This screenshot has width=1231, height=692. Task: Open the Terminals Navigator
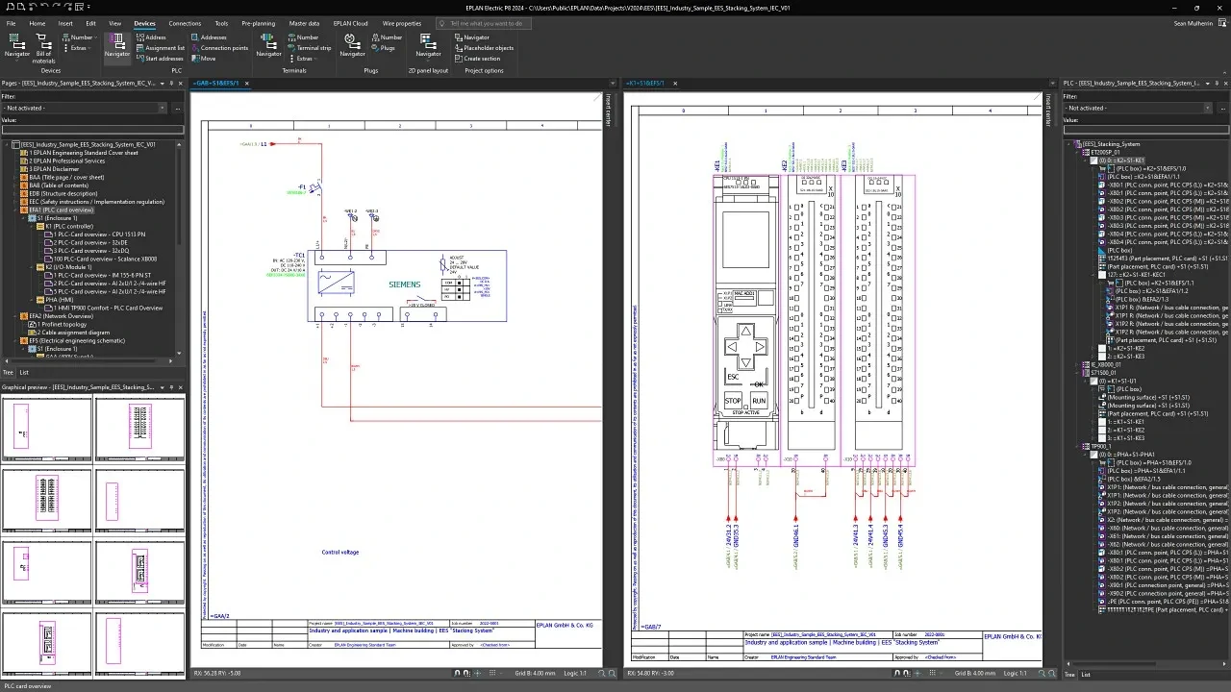click(268, 45)
